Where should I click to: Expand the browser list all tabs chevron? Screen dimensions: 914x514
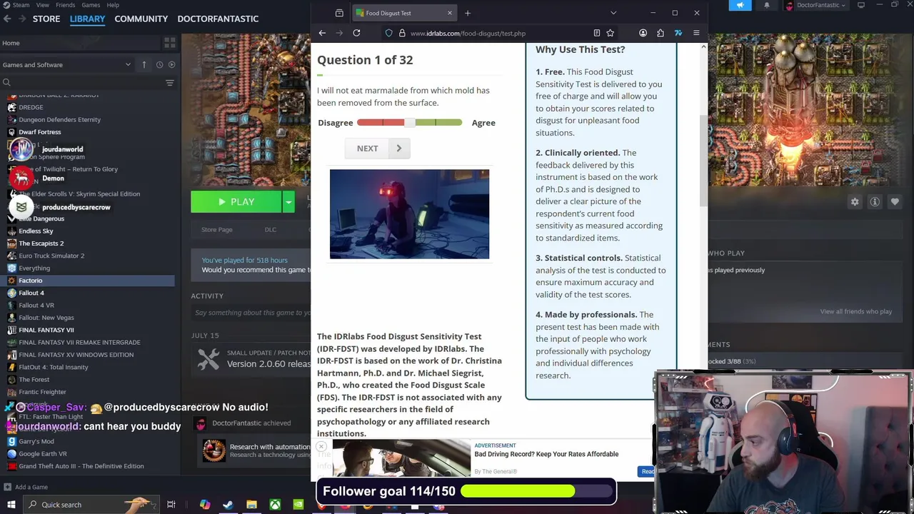(613, 13)
